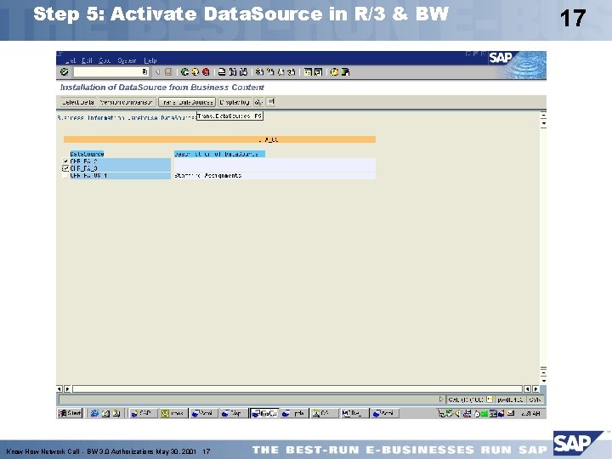Viewport: 612px width, 459px height.
Task: Click the third quick launch icon
Action: pyautogui.click(x=116, y=413)
